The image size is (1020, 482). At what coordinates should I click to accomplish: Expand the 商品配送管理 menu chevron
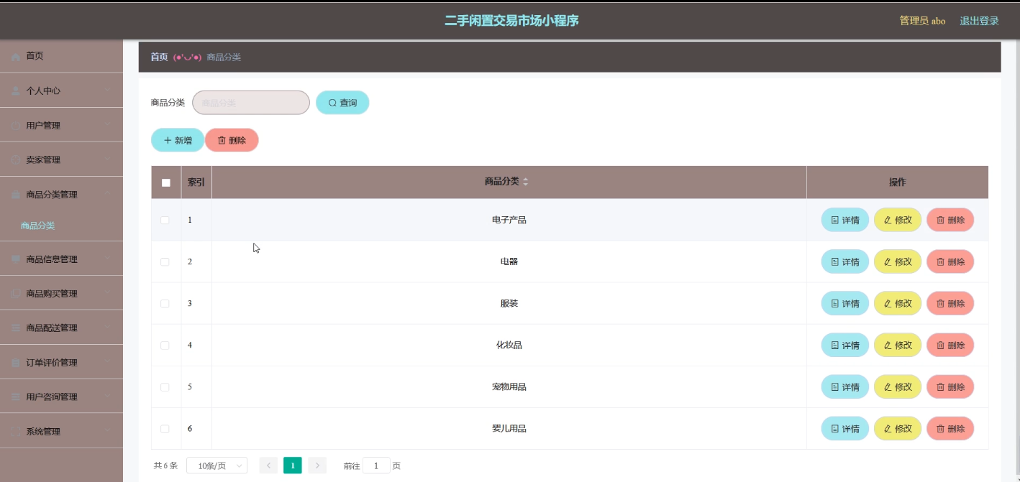click(x=108, y=328)
